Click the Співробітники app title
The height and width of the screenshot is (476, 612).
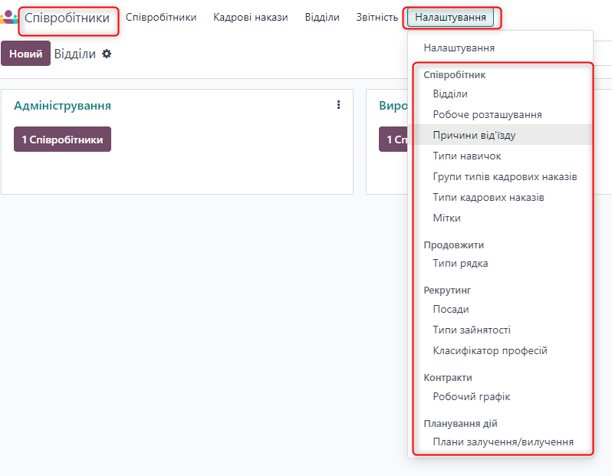coord(67,18)
